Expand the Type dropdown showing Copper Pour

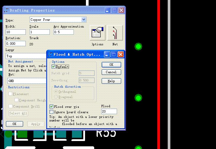click(x=84, y=20)
